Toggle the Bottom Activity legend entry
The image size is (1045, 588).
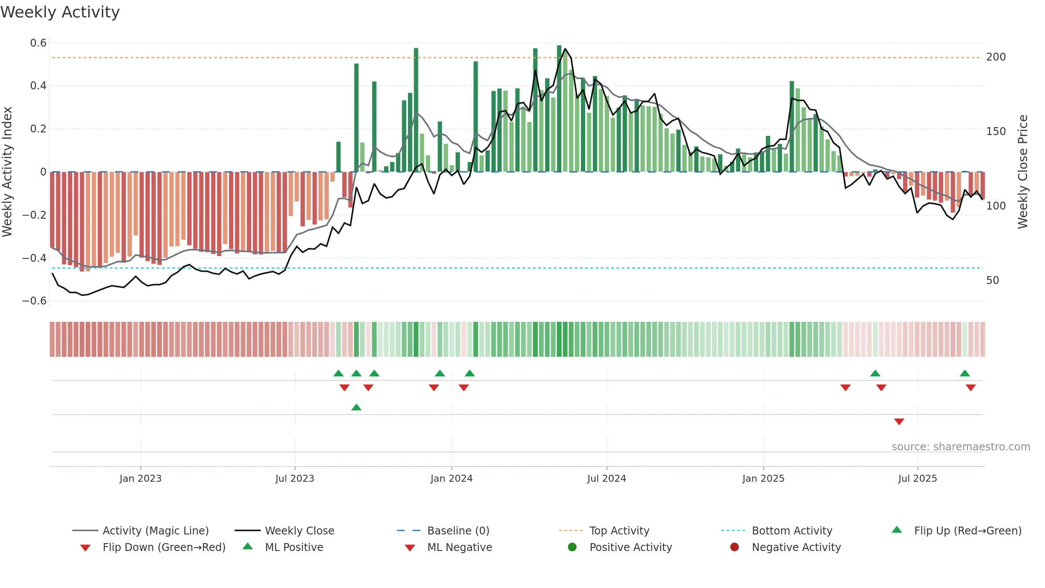click(777, 531)
